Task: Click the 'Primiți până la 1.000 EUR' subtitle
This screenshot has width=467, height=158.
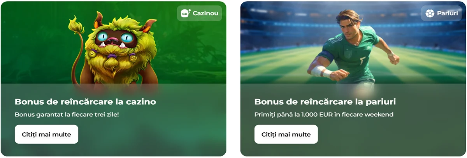Action: [x=324, y=115]
